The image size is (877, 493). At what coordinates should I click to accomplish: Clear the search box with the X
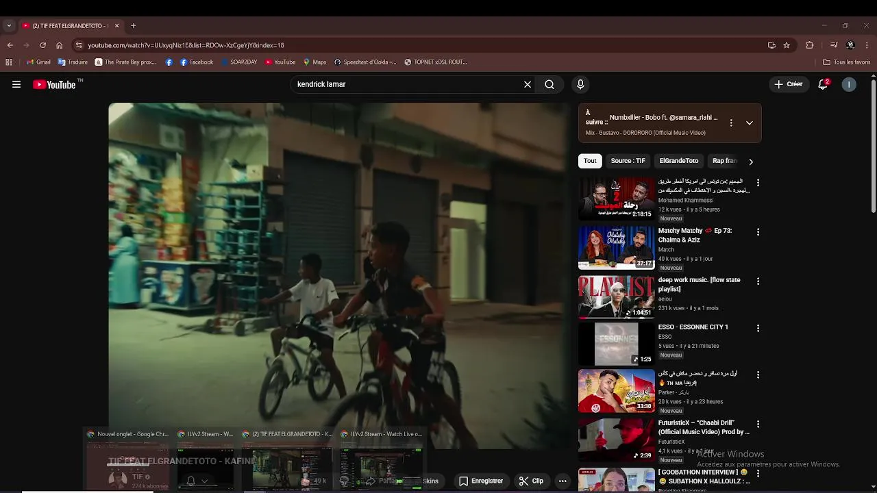pos(528,84)
